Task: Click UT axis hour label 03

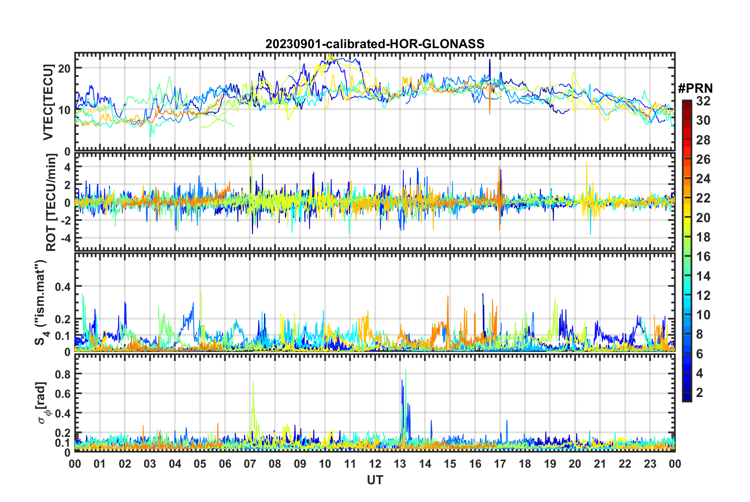Action: [150, 464]
